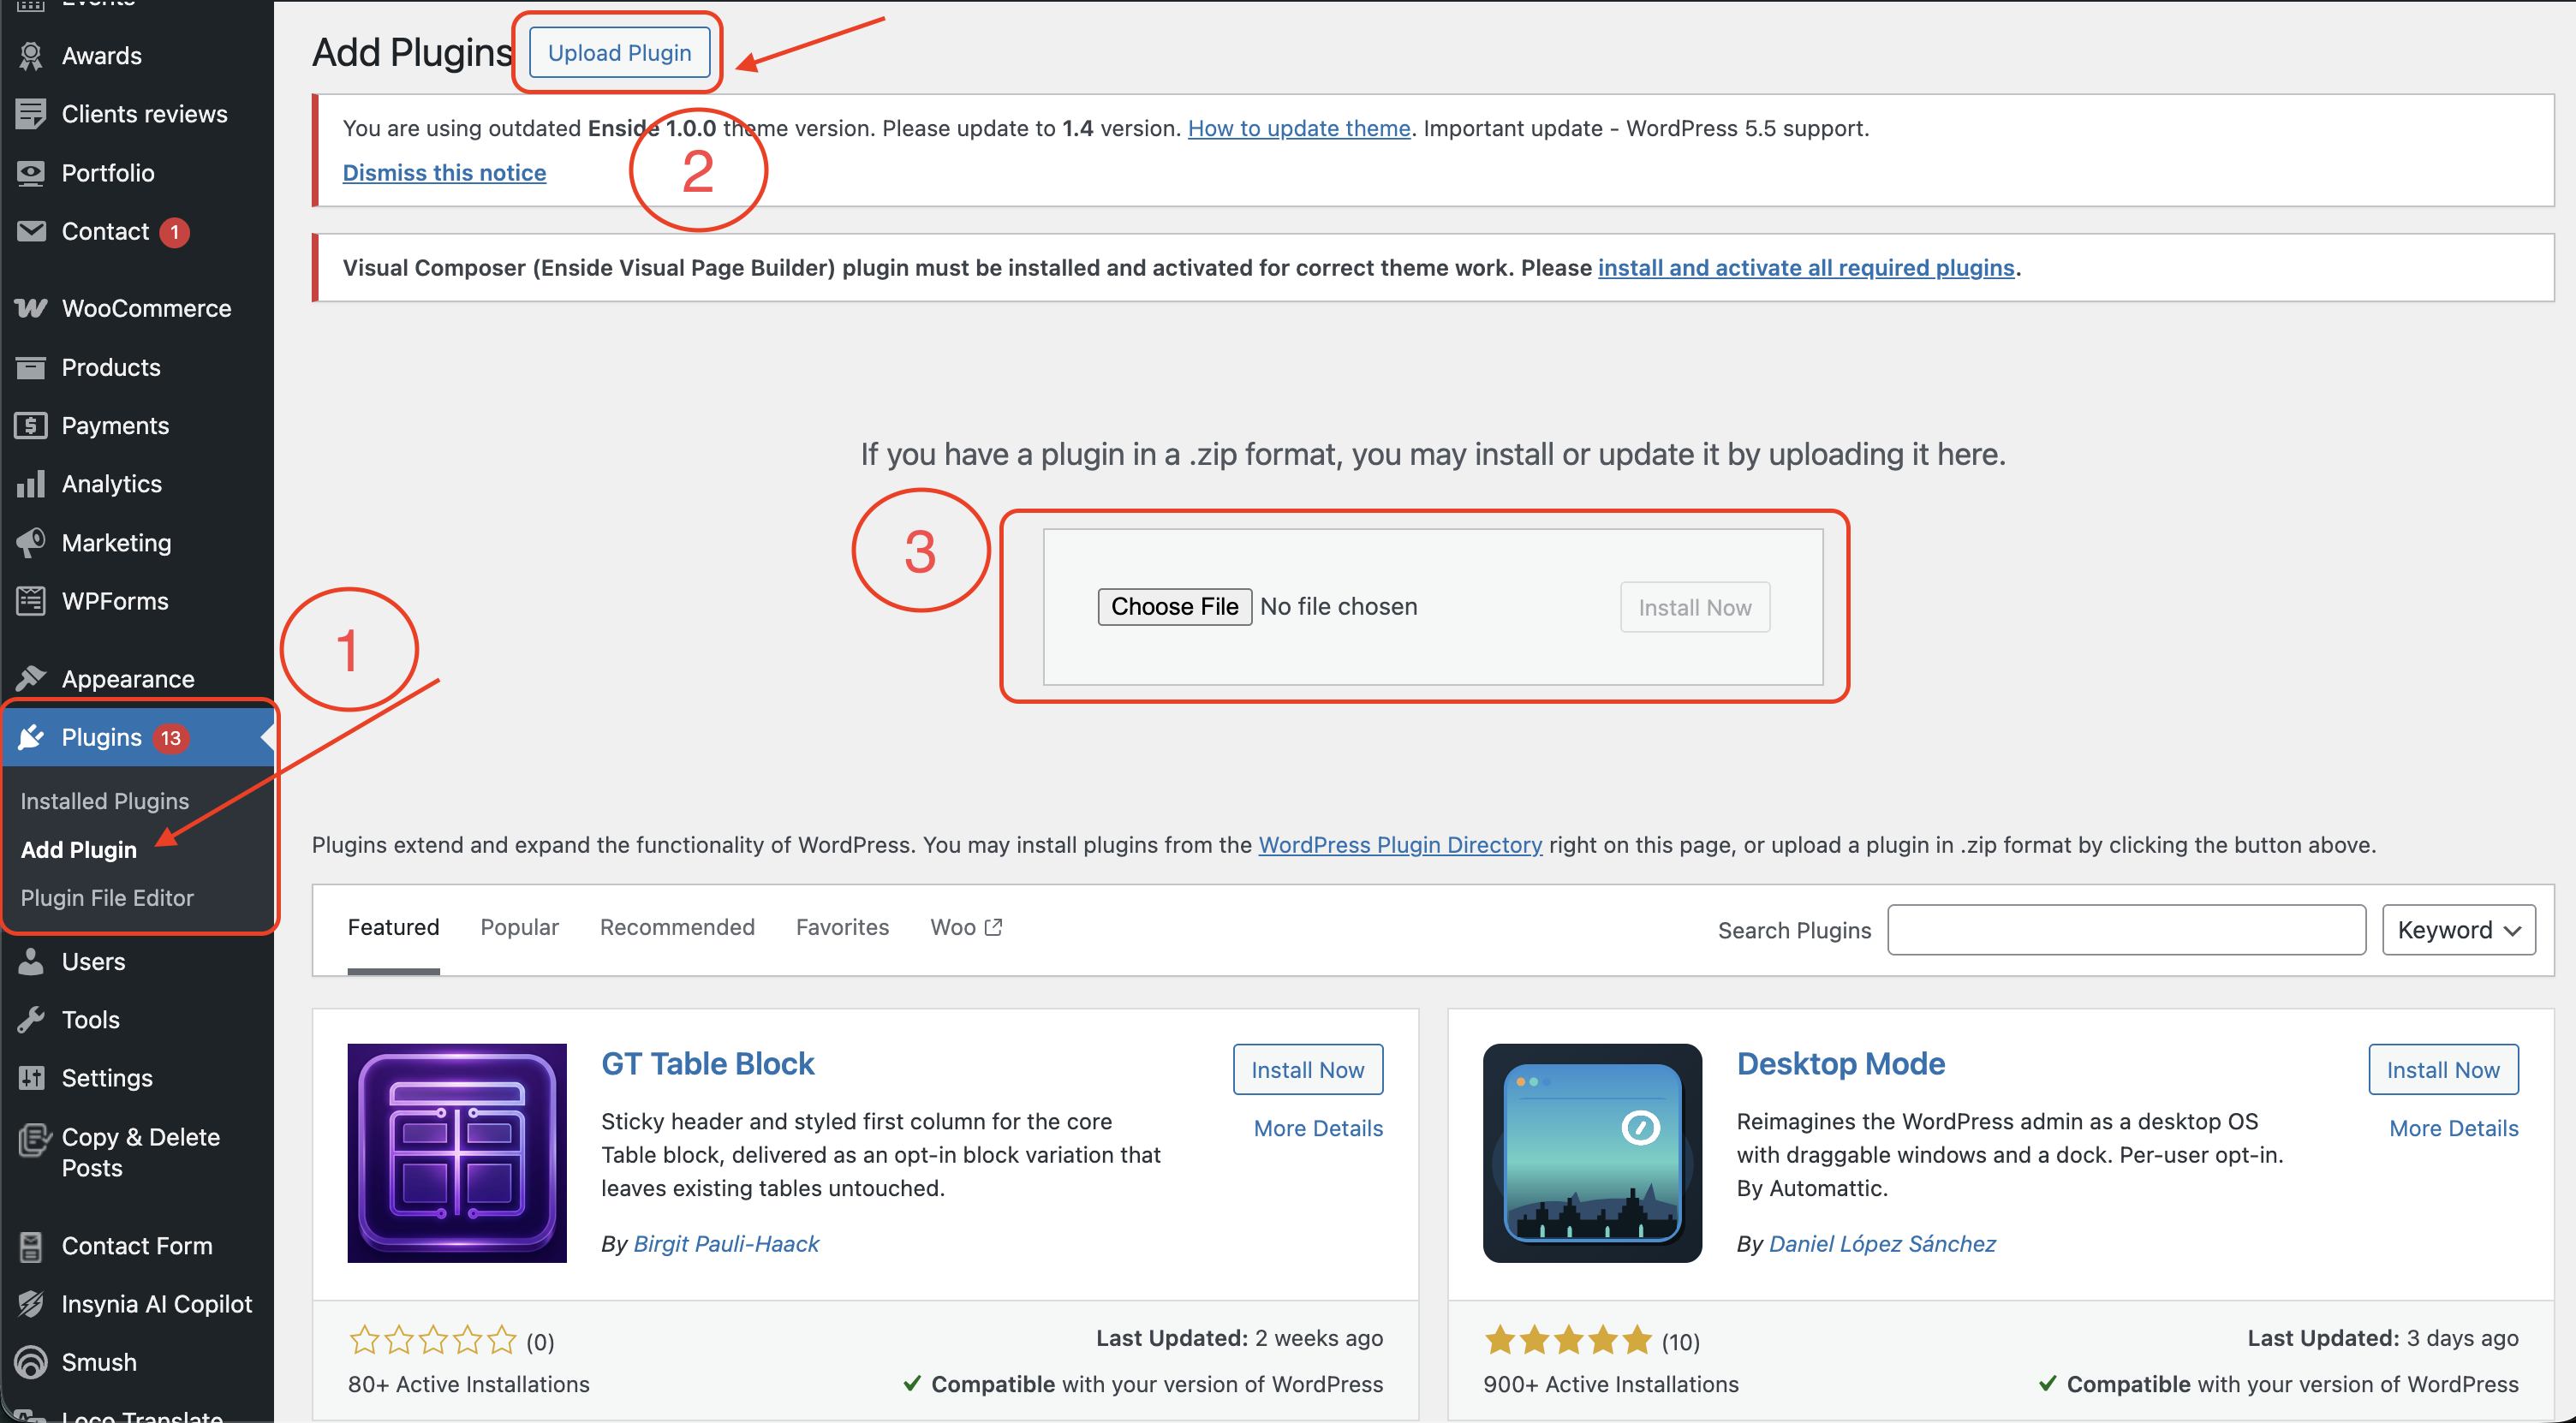The width and height of the screenshot is (2576, 1423).
Task: Click install and activate all required plugins link
Action: click(x=1806, y=267)
